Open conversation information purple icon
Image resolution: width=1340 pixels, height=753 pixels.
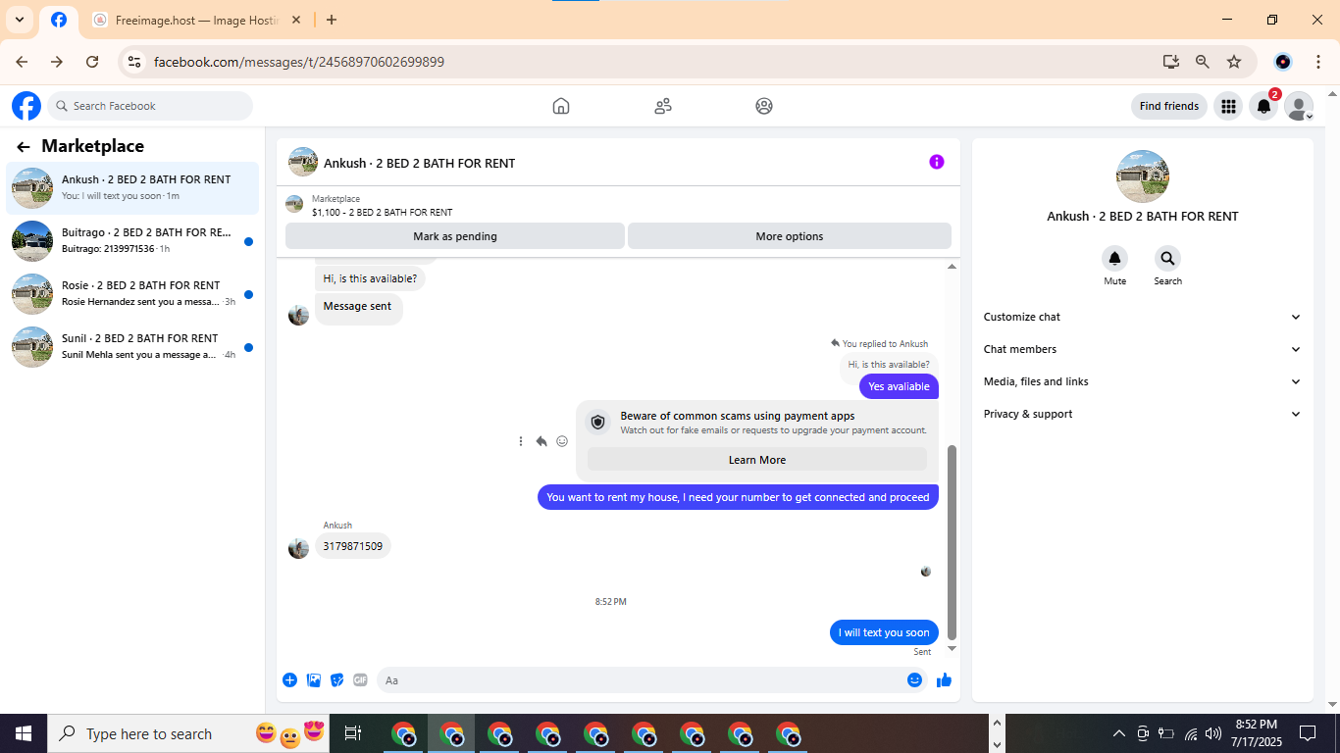[937, 162]
